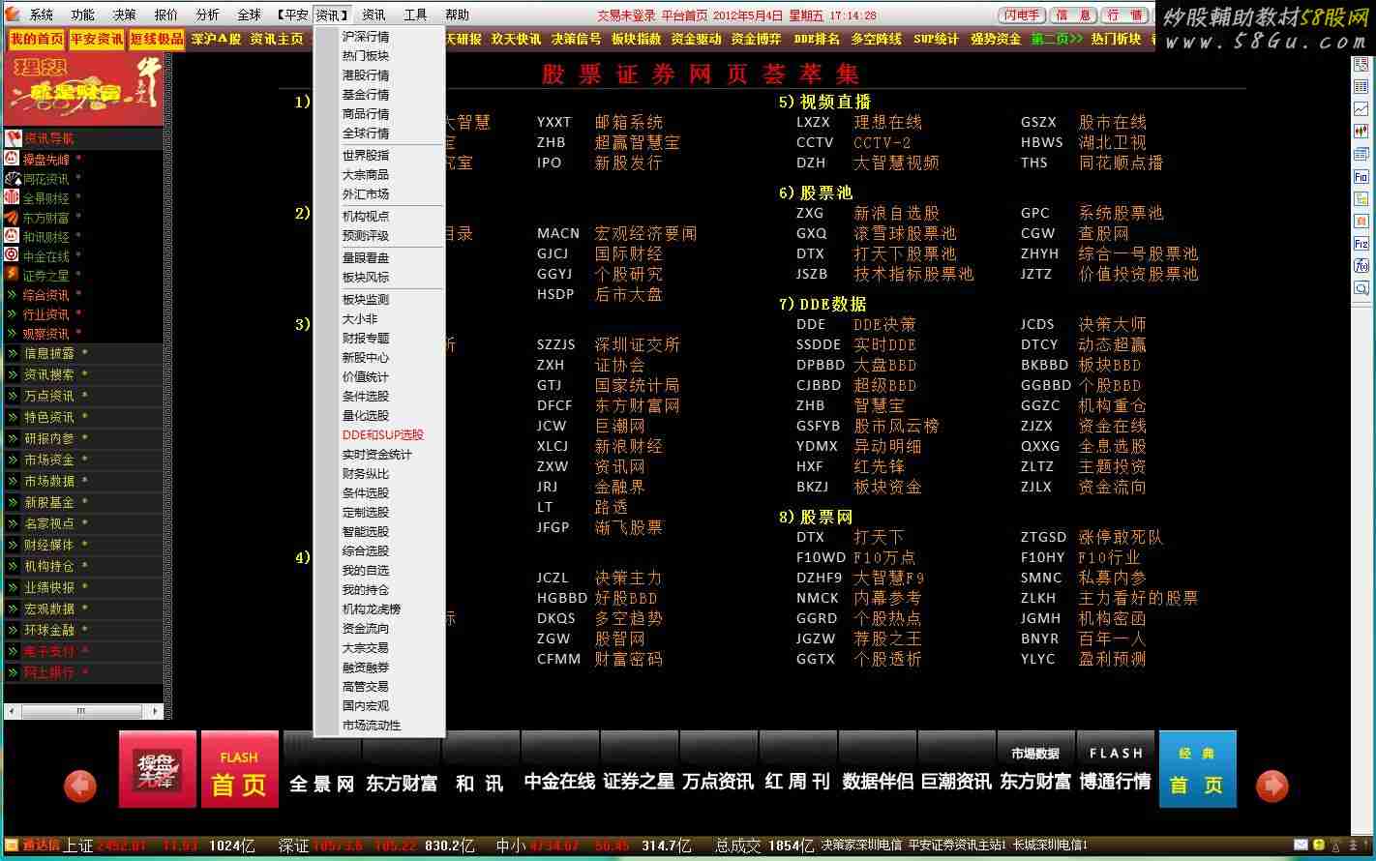The width and height of the screenshot is (1376, 861).
Task: Open the candlestick chart icon in right toolbar
Action: click(1361, 132)
